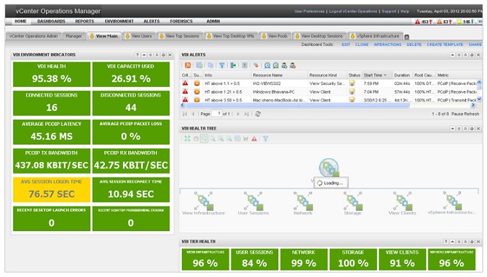Click the Edit dashboard tool link
The width and height of the screenshot is (487, 277).
pyautogui.click(x=346, y=45)
